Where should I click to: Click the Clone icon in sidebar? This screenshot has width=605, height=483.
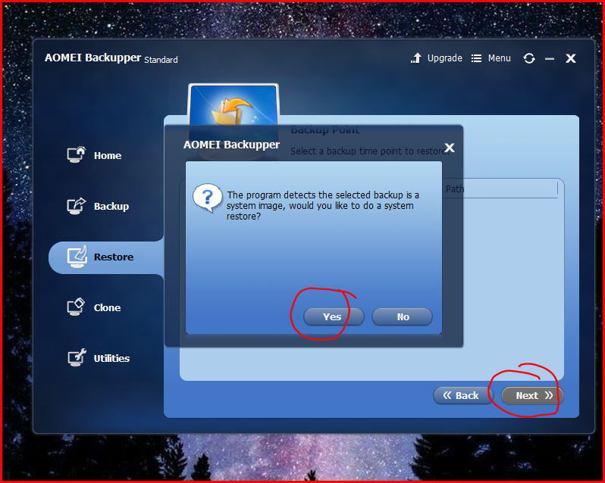pyautogui.click(x=76, y=307)
